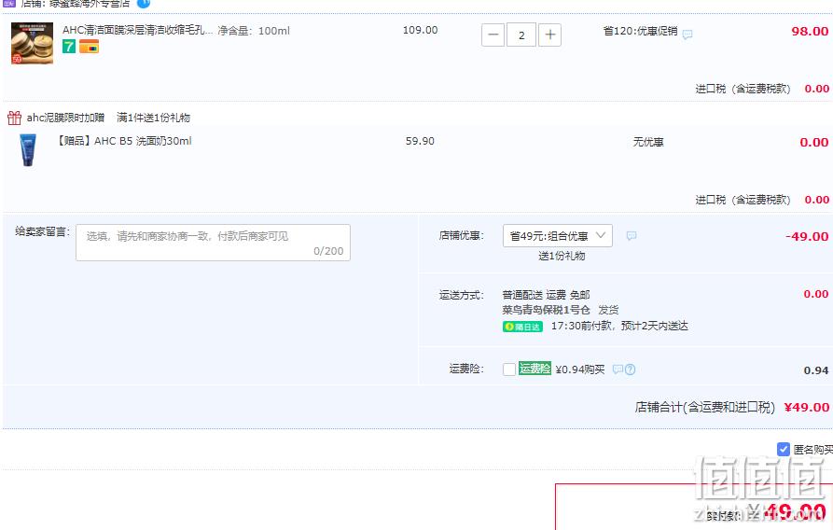
Task: Open the comment icon beside ¥0.94购买
Action: [618, 369]
